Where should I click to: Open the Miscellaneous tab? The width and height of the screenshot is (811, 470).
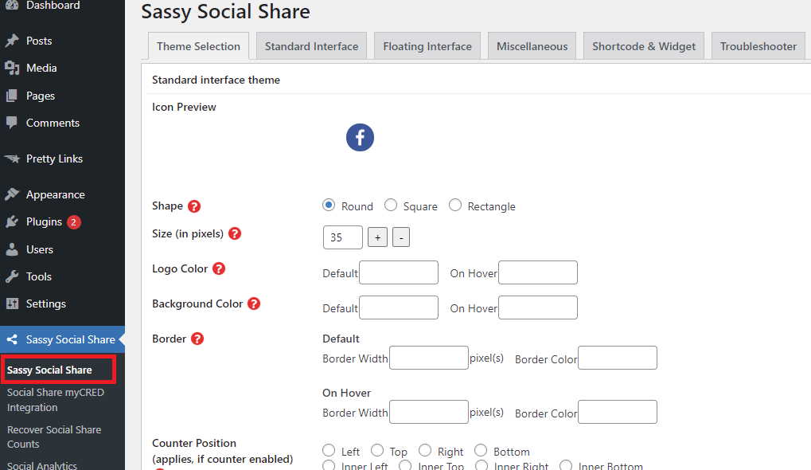[532, 46]
